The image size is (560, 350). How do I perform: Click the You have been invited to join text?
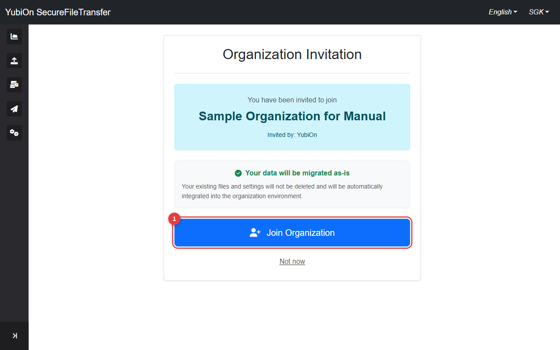(292, 100)
